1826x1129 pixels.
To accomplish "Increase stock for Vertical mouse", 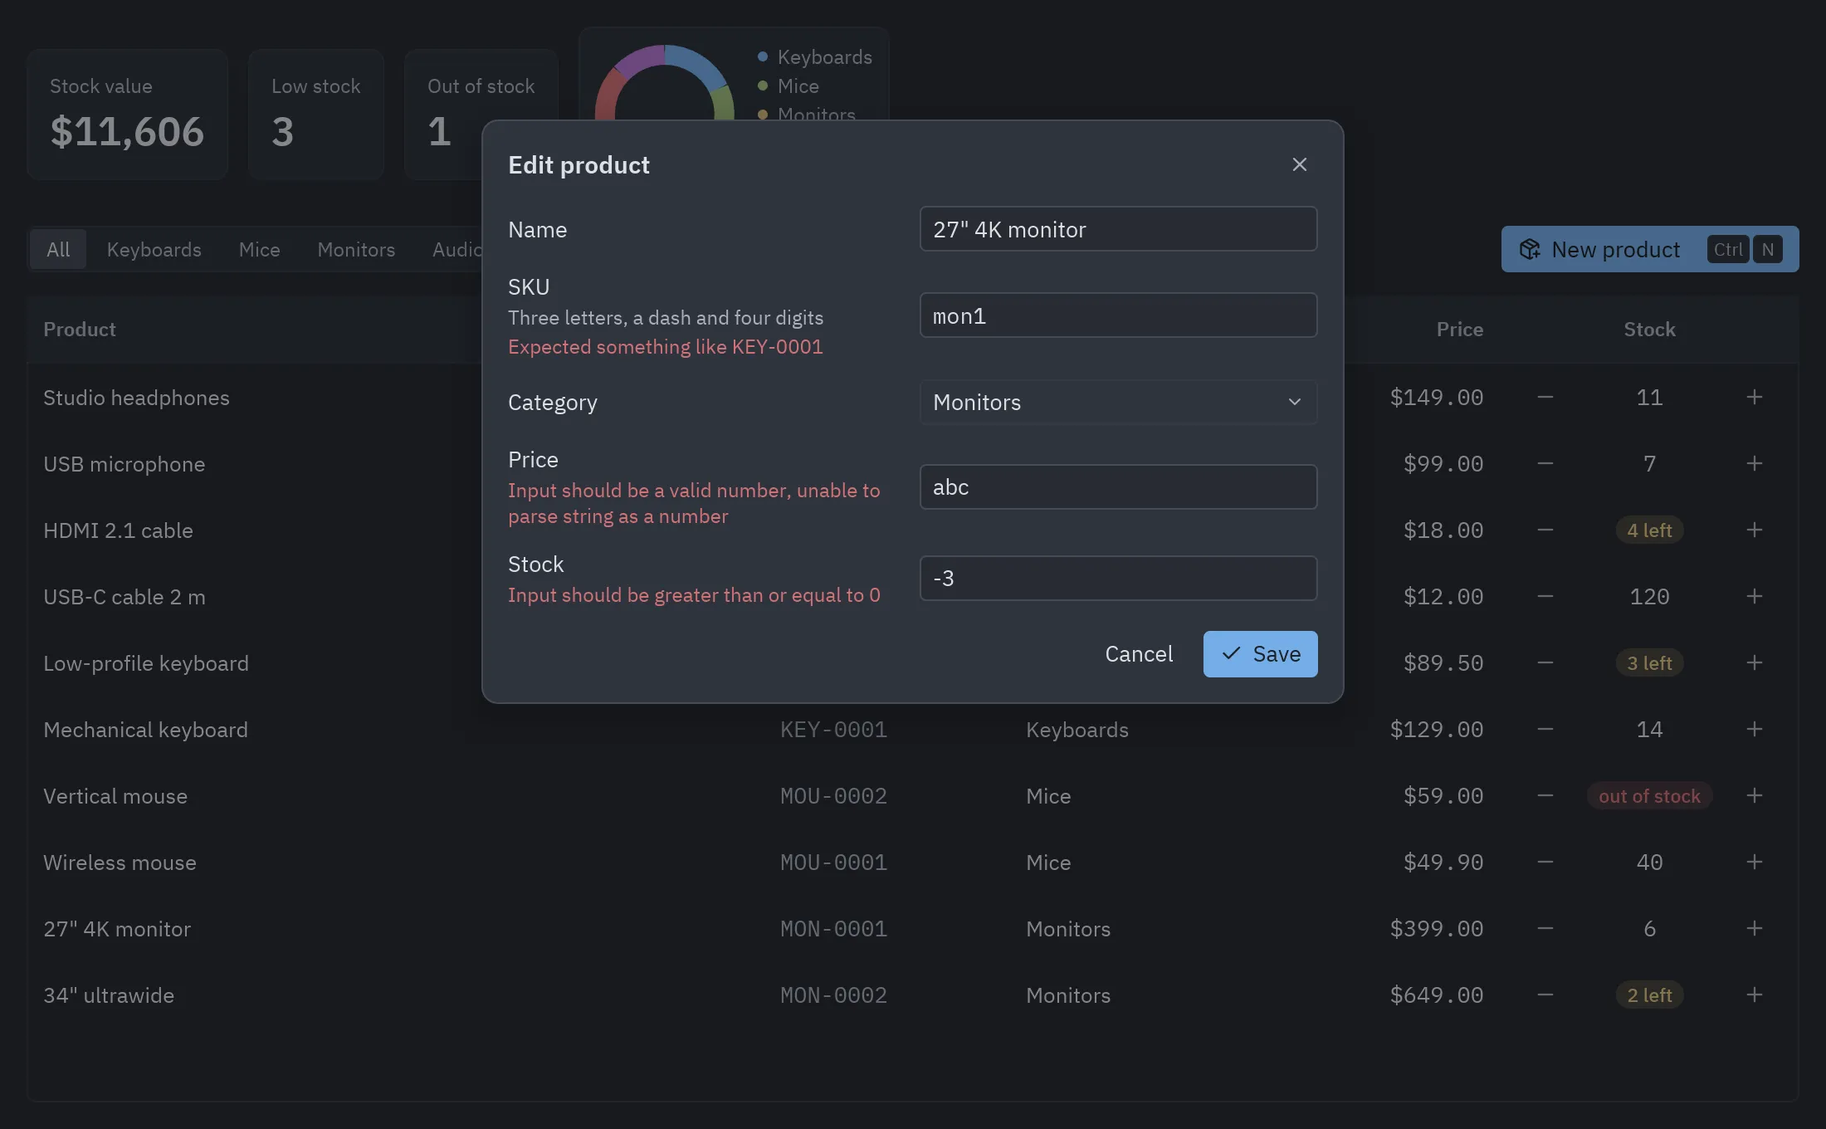I will pyautogui.click(x=1754, y=795).
